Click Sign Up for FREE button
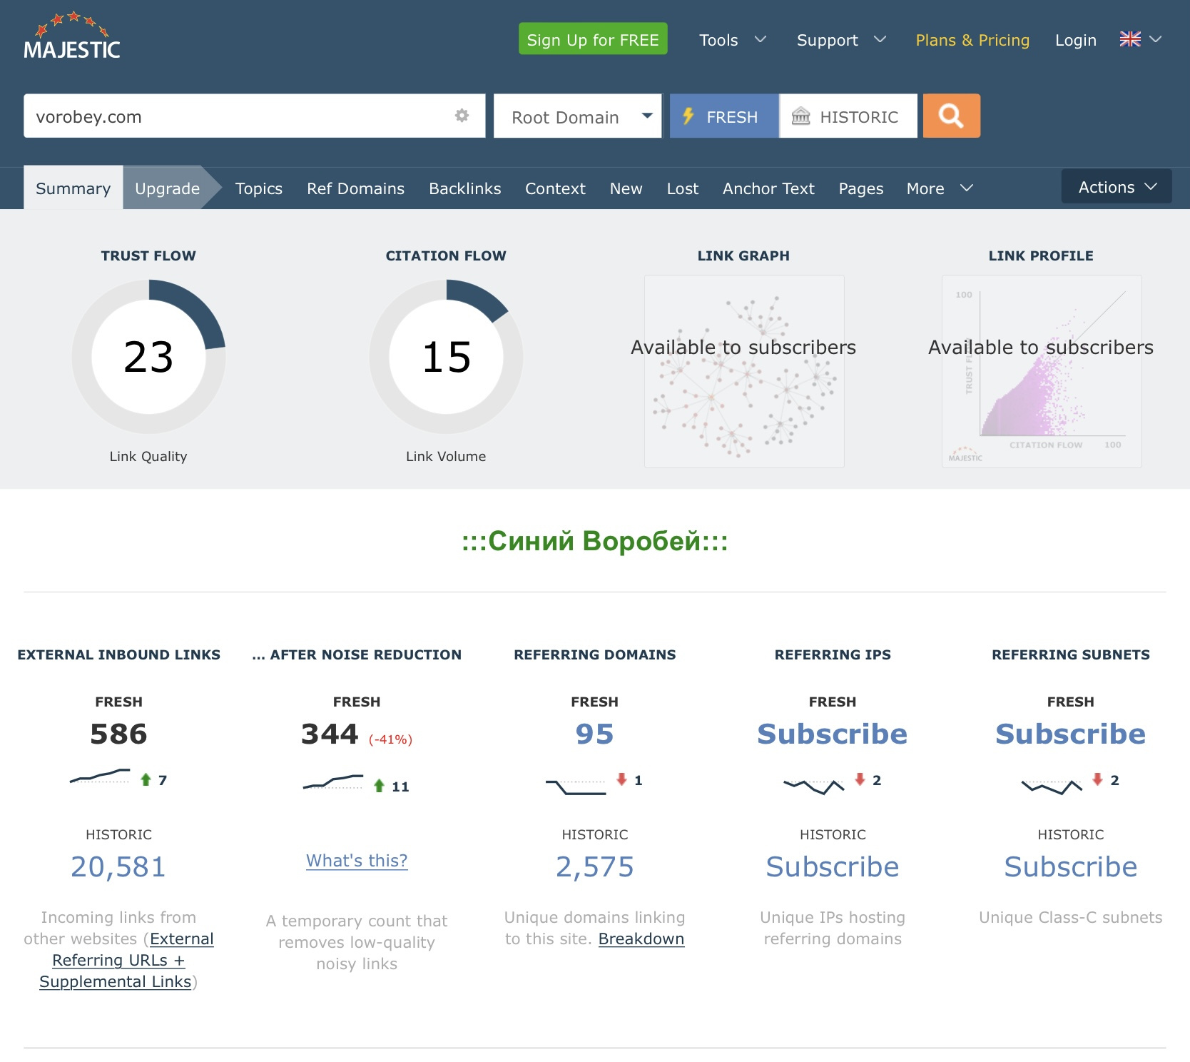 pyautogui.click(x=593, y=39)
